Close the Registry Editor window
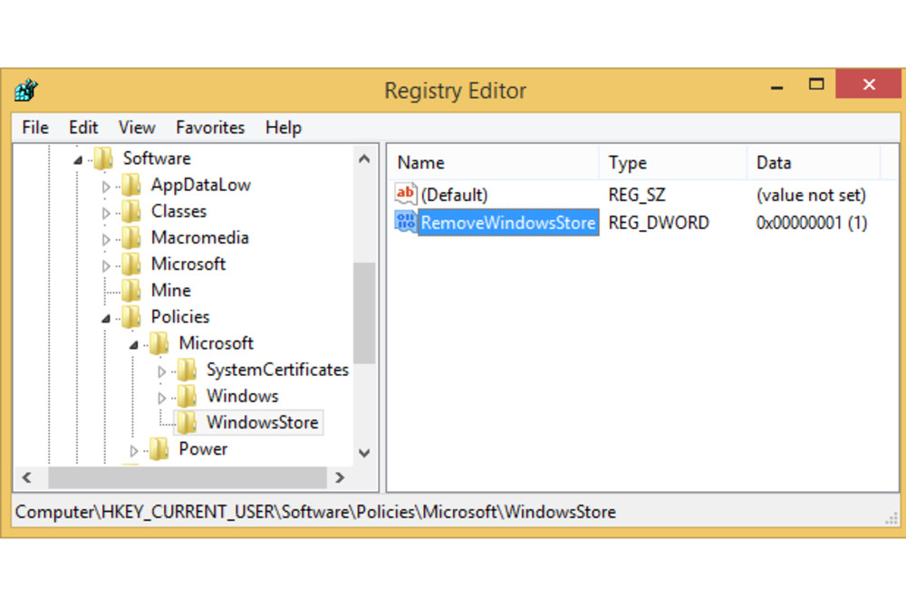This screenshot has width=906, height=606. coord(869,84)
